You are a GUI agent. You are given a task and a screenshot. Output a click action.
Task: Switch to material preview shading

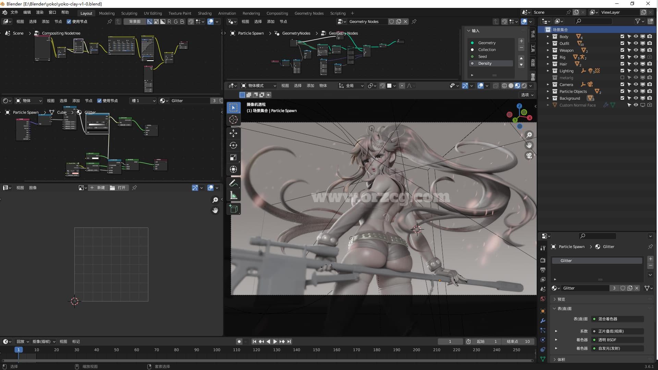click(517, 86)
